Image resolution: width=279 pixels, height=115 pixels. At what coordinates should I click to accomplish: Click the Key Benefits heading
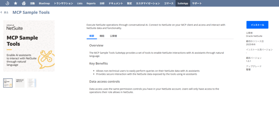[99, 63]
